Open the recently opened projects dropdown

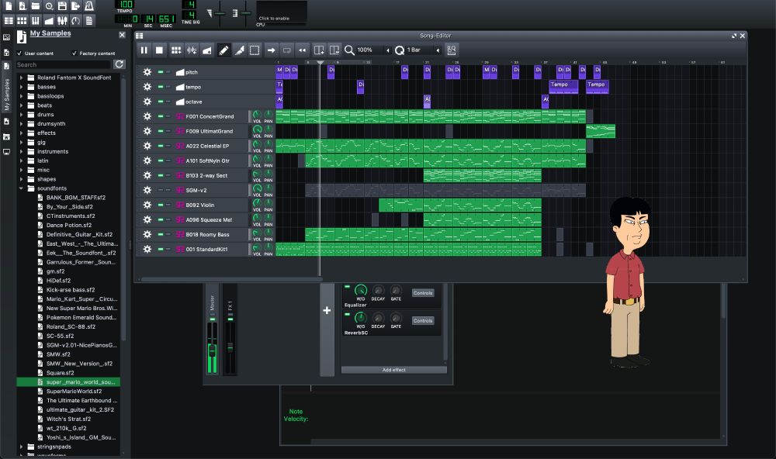point(49,6)
